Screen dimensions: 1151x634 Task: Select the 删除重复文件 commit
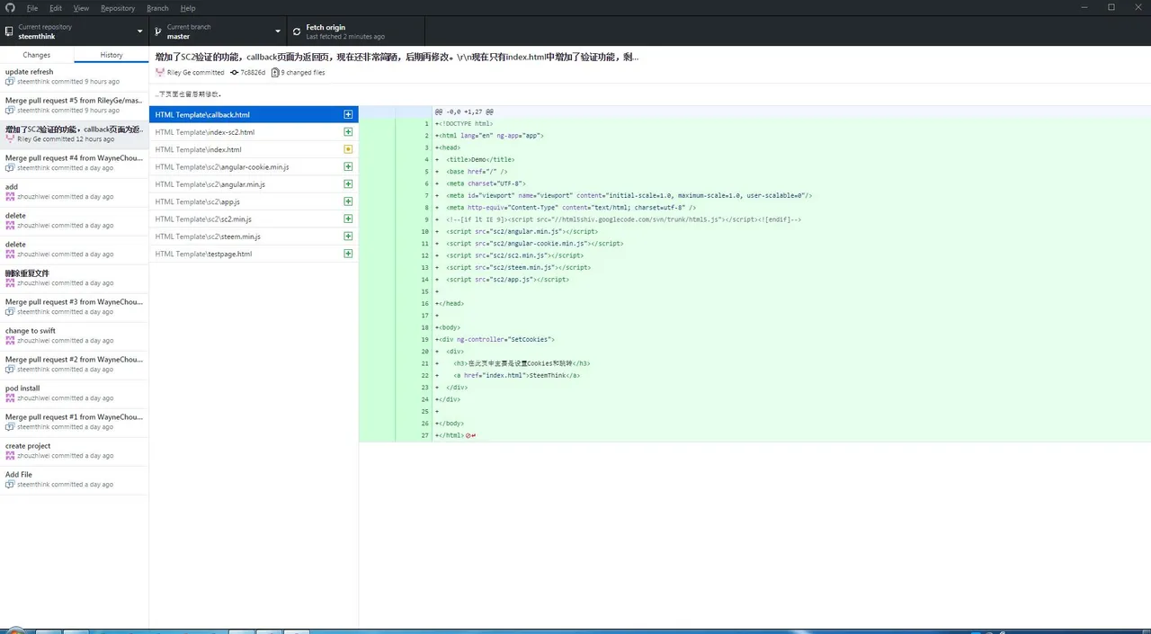(x=74, y=278)
